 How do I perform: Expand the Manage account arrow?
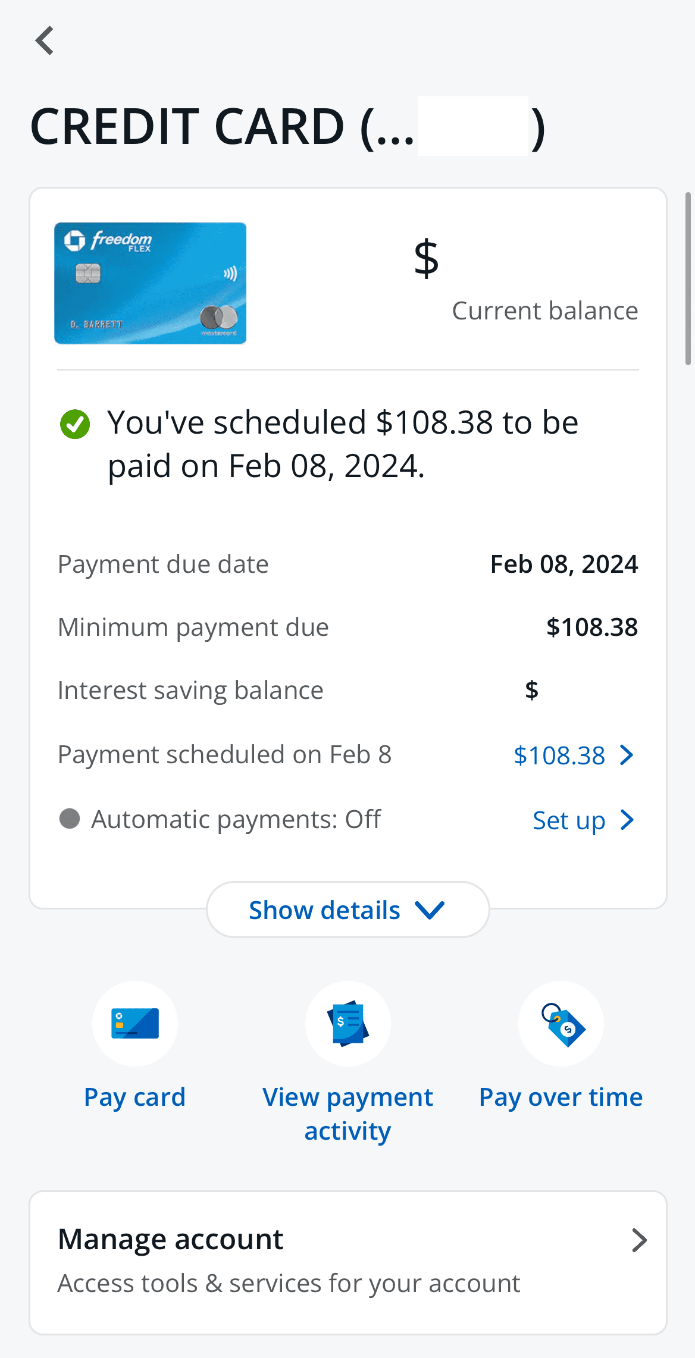click(x=640, y=1240)
